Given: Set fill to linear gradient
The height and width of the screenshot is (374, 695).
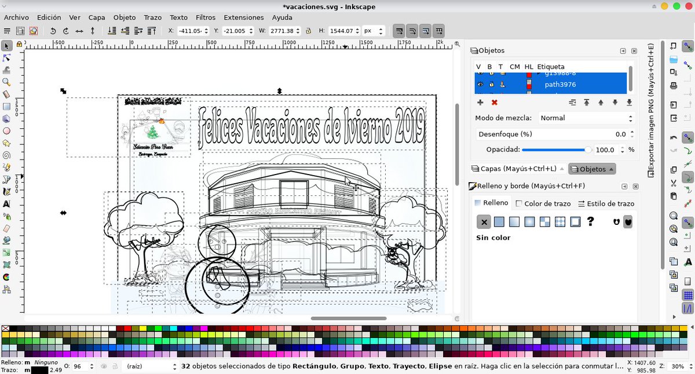Looking at the screenshot, I should pyautogui.click(x=514, y=221).
